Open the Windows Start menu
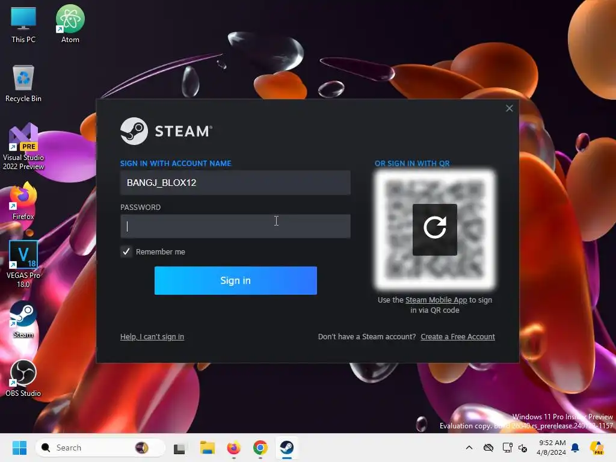 [x=19, y=448]
